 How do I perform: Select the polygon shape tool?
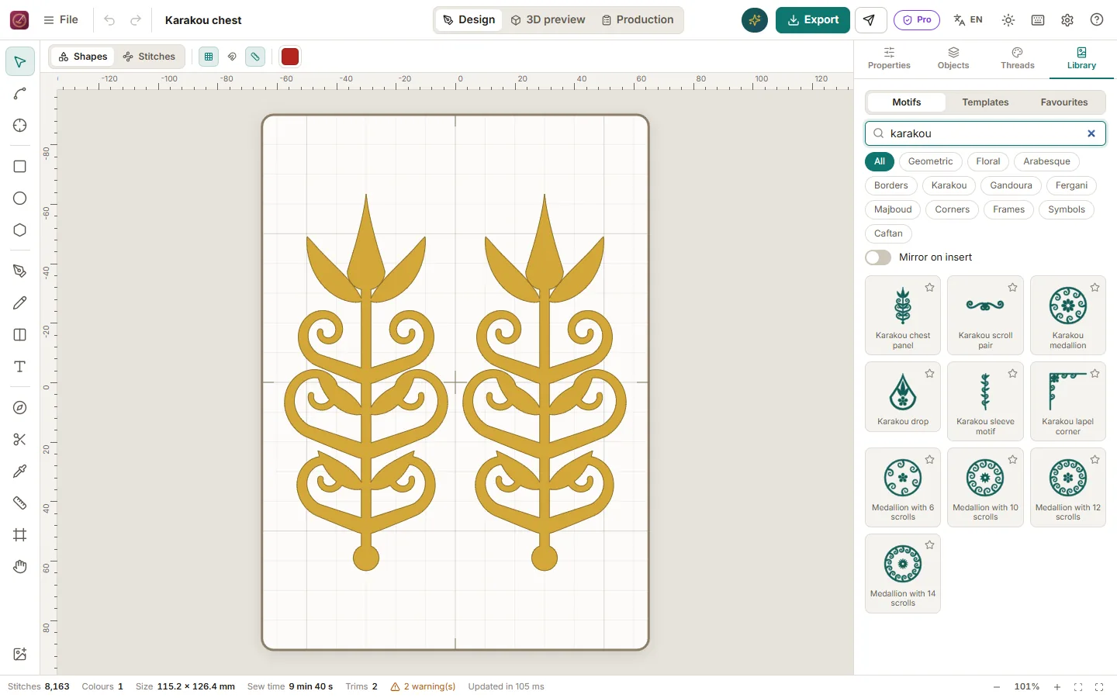(x=20, y=230)
